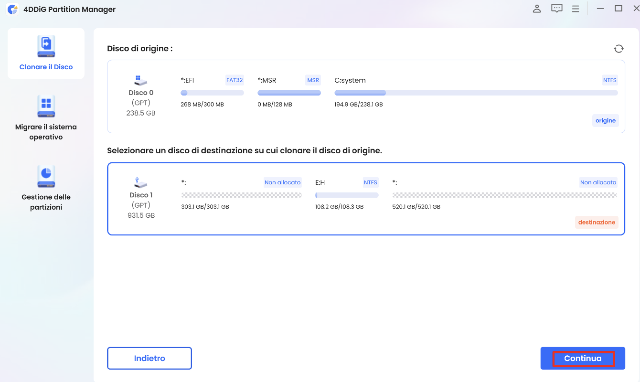
Task: Click the 4DDiG app logo
Action: [13, 10]
